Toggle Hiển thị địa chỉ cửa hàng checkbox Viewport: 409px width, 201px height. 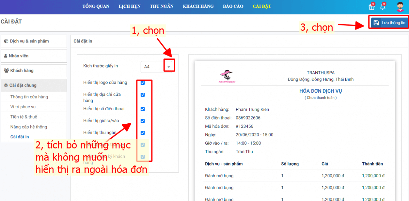143,95
